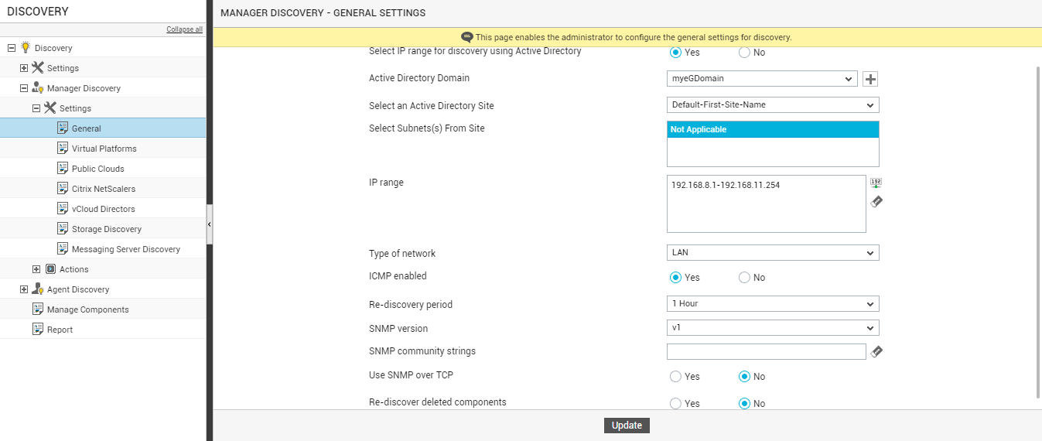This screenshot has height=441, width=1042.
Task: Open the SNMP version dropdown
Action: [773, 328]
